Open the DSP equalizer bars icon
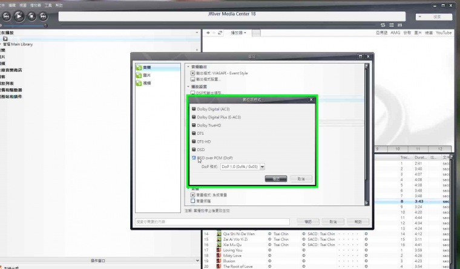The image size is (460, 269). point(400,25)
